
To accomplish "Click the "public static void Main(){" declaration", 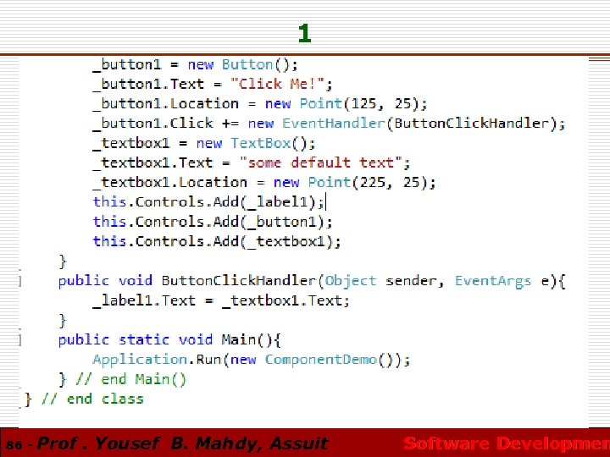I will 169,340.
